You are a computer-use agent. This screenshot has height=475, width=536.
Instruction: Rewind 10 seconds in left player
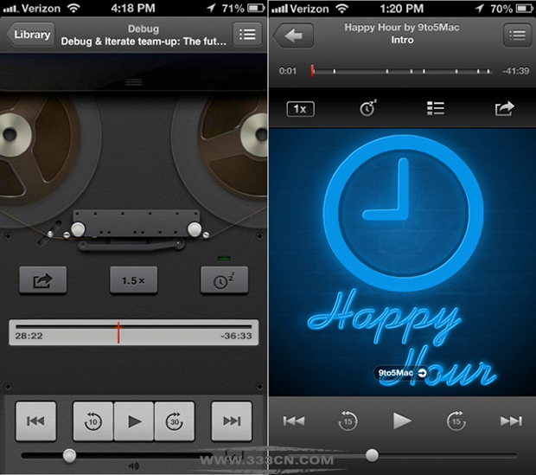click(93, 421)
